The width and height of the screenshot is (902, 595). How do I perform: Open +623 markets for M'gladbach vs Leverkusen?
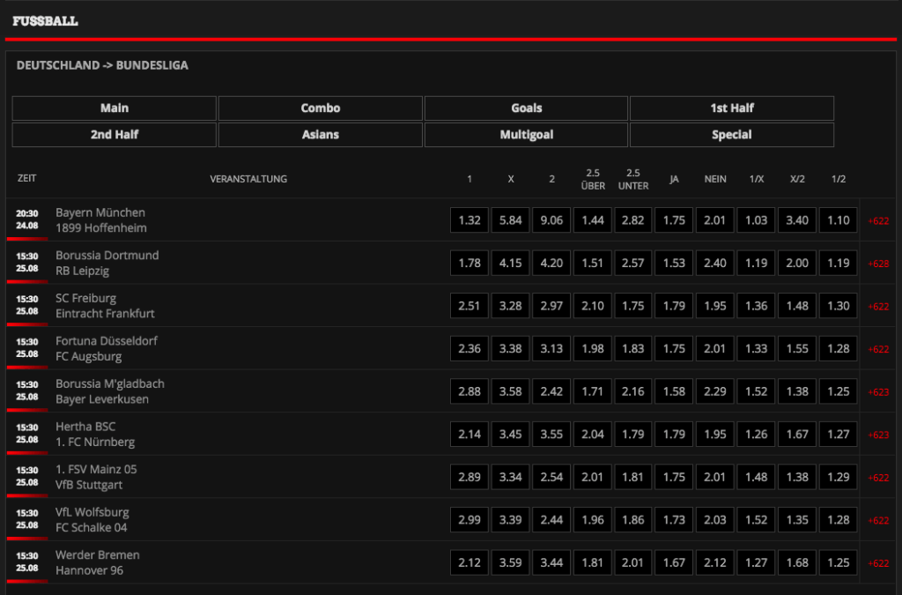(878, 392)
